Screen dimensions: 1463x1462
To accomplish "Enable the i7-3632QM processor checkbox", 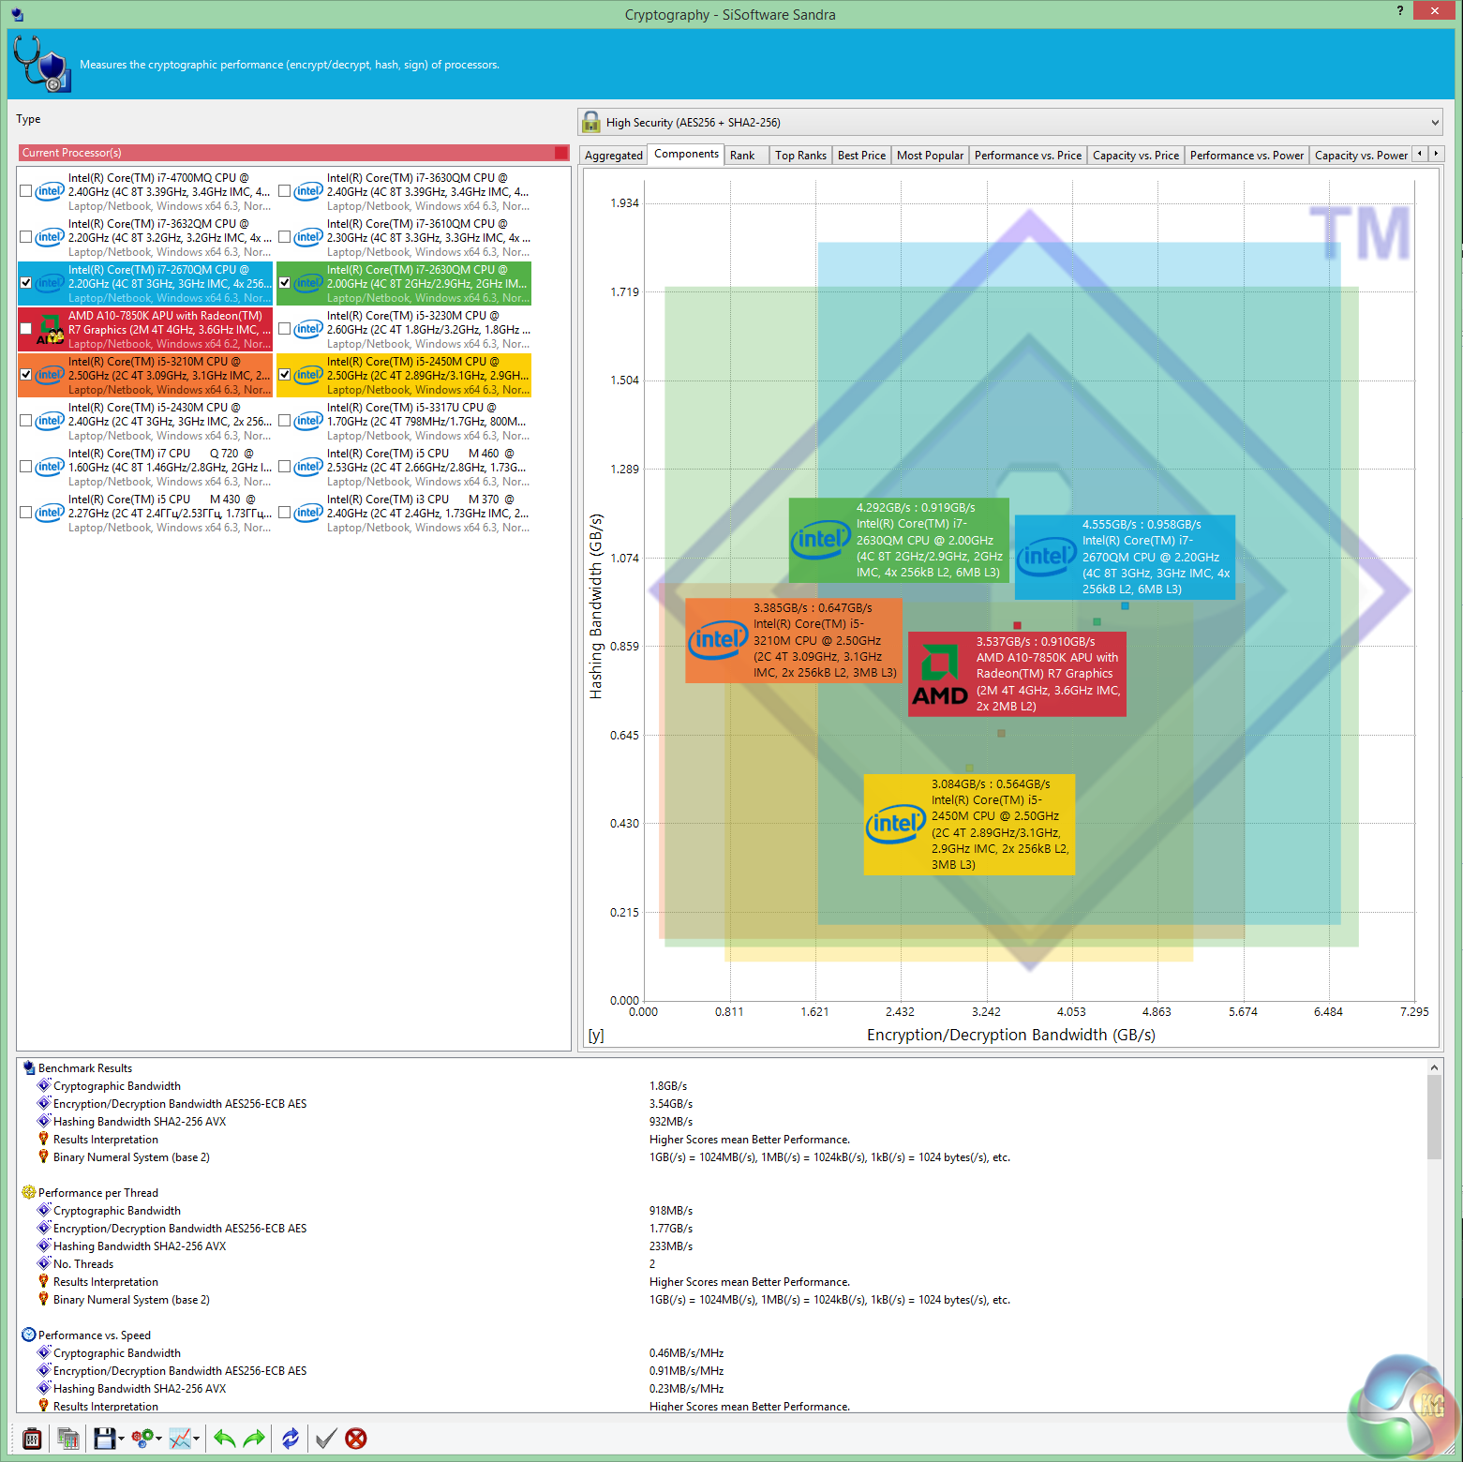I will 25,237.
